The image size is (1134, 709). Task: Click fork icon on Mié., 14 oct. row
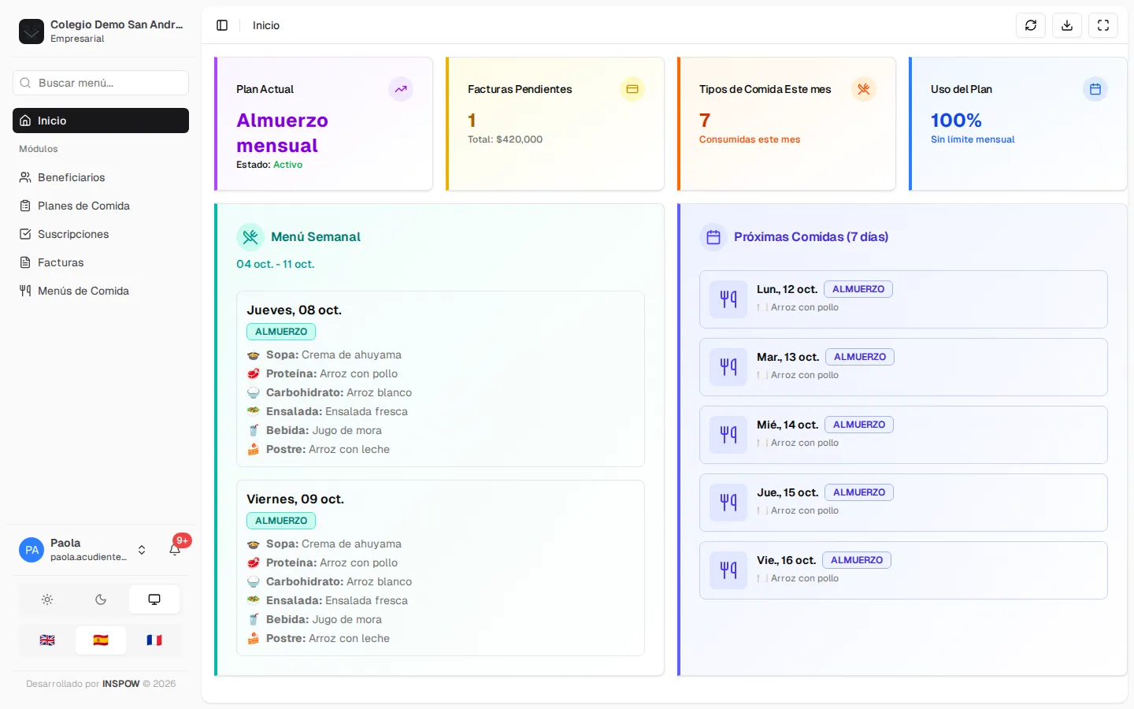point(728,435)
